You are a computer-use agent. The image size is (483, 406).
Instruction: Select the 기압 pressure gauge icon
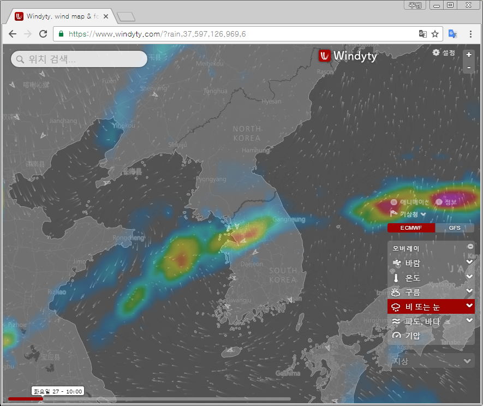click(396, 336)
